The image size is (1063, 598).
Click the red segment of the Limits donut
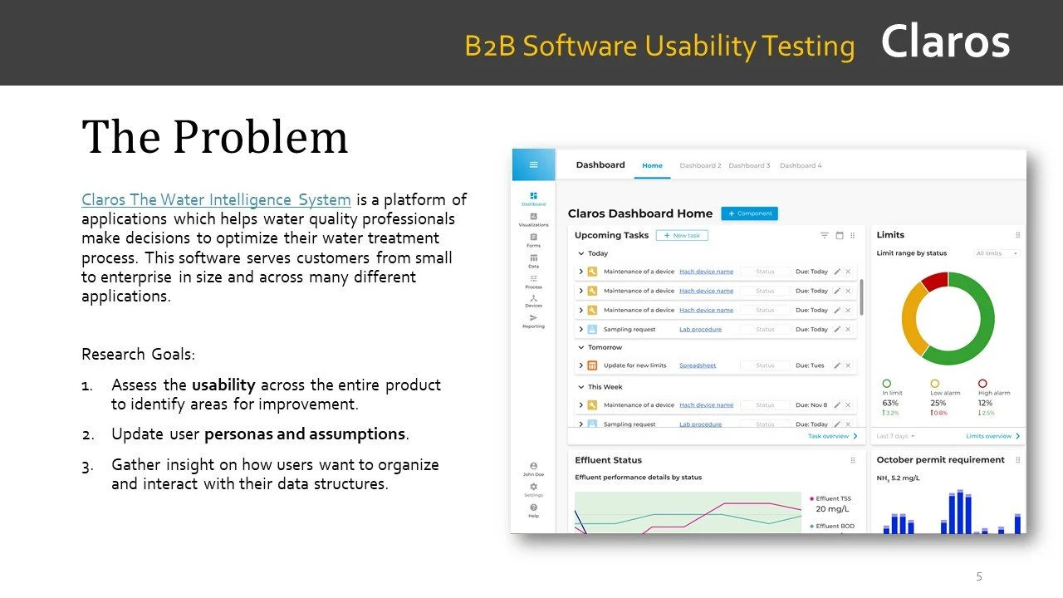pos(935,282)
